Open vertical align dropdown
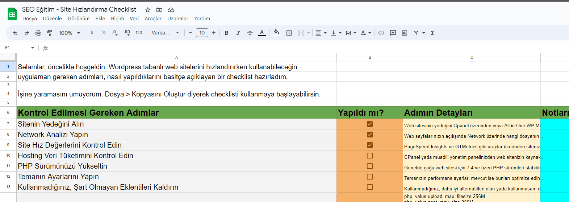 336,33
